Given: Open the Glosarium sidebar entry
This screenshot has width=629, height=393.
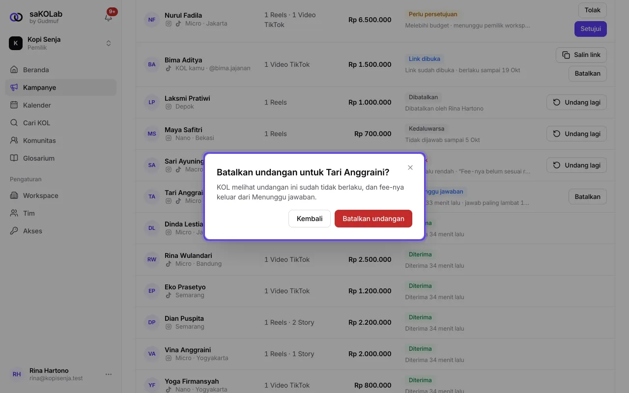Looking at the screenshot, I should pyautogui.click(x=60, y=158).
